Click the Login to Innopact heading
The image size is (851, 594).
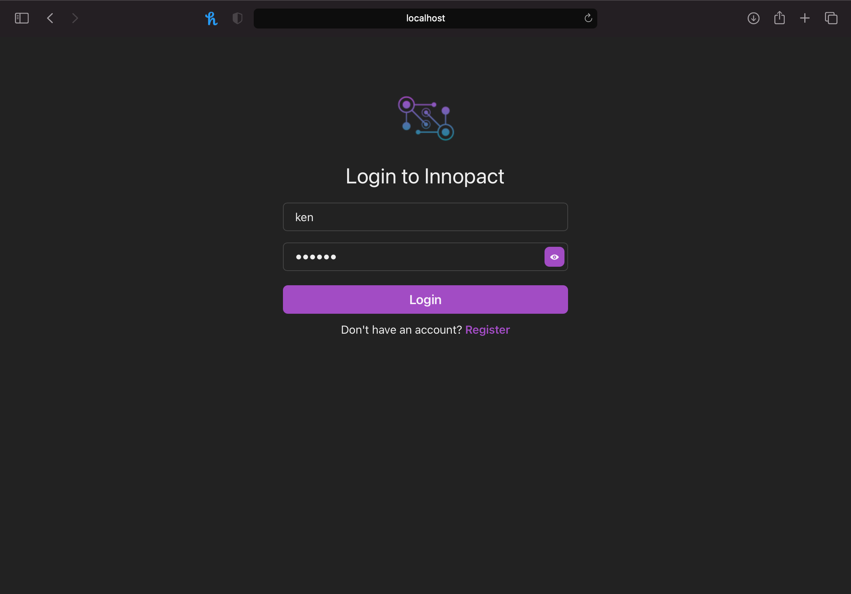coord(425,176)
